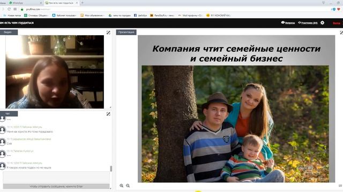Open the Новая папка bookmarks folder
The width and height of the screenshot is (343, 192).
click(x=12, y=15)
